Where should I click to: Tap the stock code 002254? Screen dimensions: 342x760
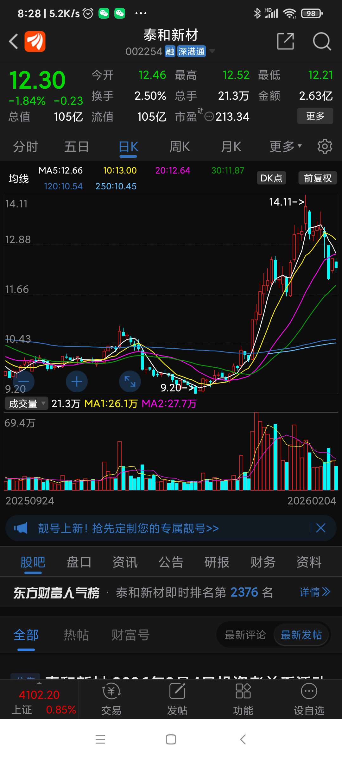coord(144,51)
